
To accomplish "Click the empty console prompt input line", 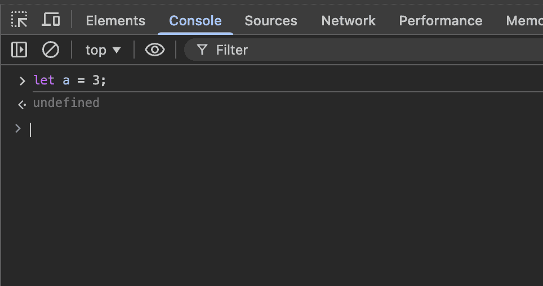I will click(225, 129).
